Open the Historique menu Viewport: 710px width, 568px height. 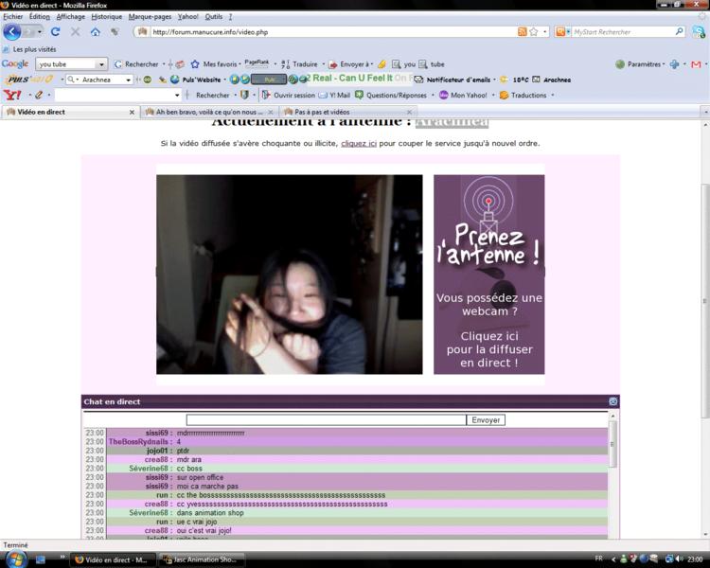(106, 16)
